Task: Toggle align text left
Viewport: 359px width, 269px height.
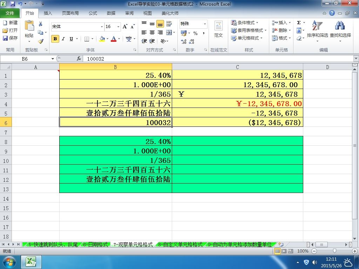Action: [x=144, y=33]
